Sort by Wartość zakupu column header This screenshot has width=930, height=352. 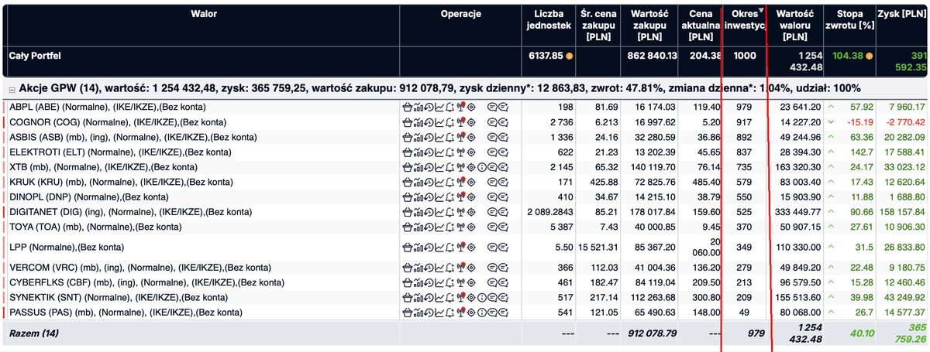pos(649,25)
